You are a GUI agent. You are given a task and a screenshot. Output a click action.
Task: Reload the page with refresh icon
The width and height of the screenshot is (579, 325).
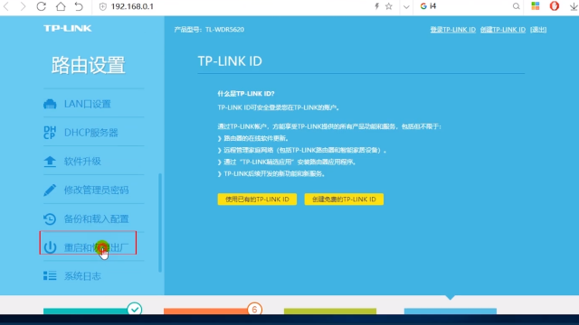(x=41, y=6)
